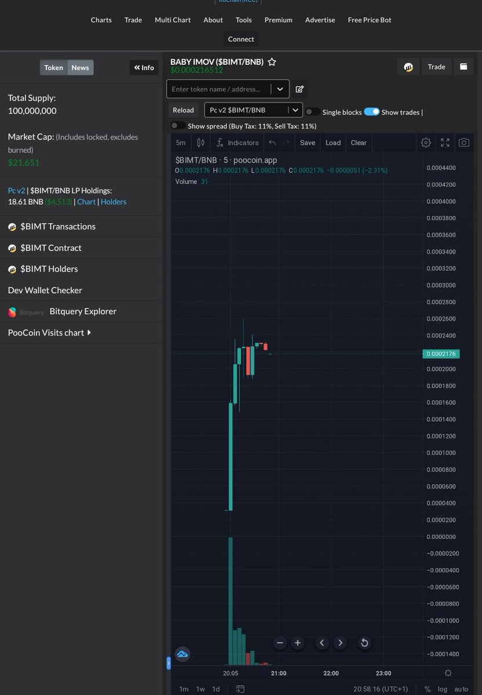
Task: Star BABY IMOV token as favorite
Action: pos(272,62)
